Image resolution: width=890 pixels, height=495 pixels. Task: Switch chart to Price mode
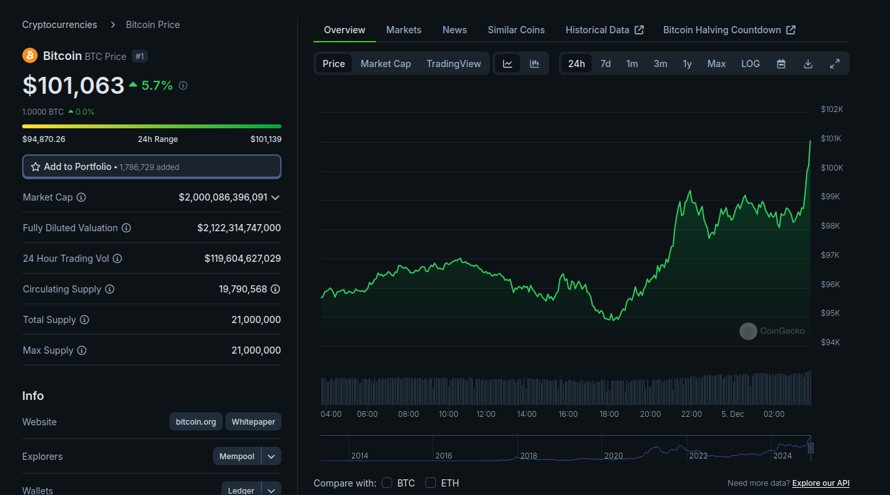[x=334, y=63]
